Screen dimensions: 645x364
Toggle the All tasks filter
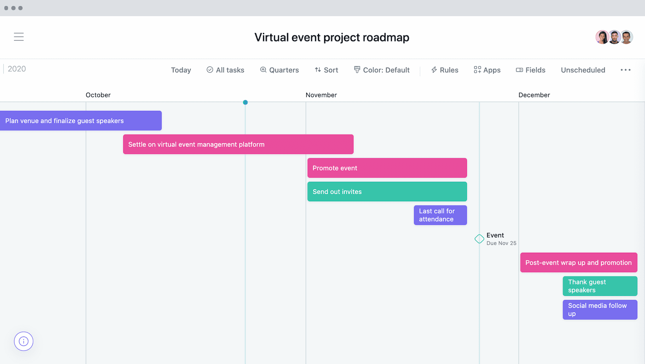pyautogui.click(x=225, y=70)
